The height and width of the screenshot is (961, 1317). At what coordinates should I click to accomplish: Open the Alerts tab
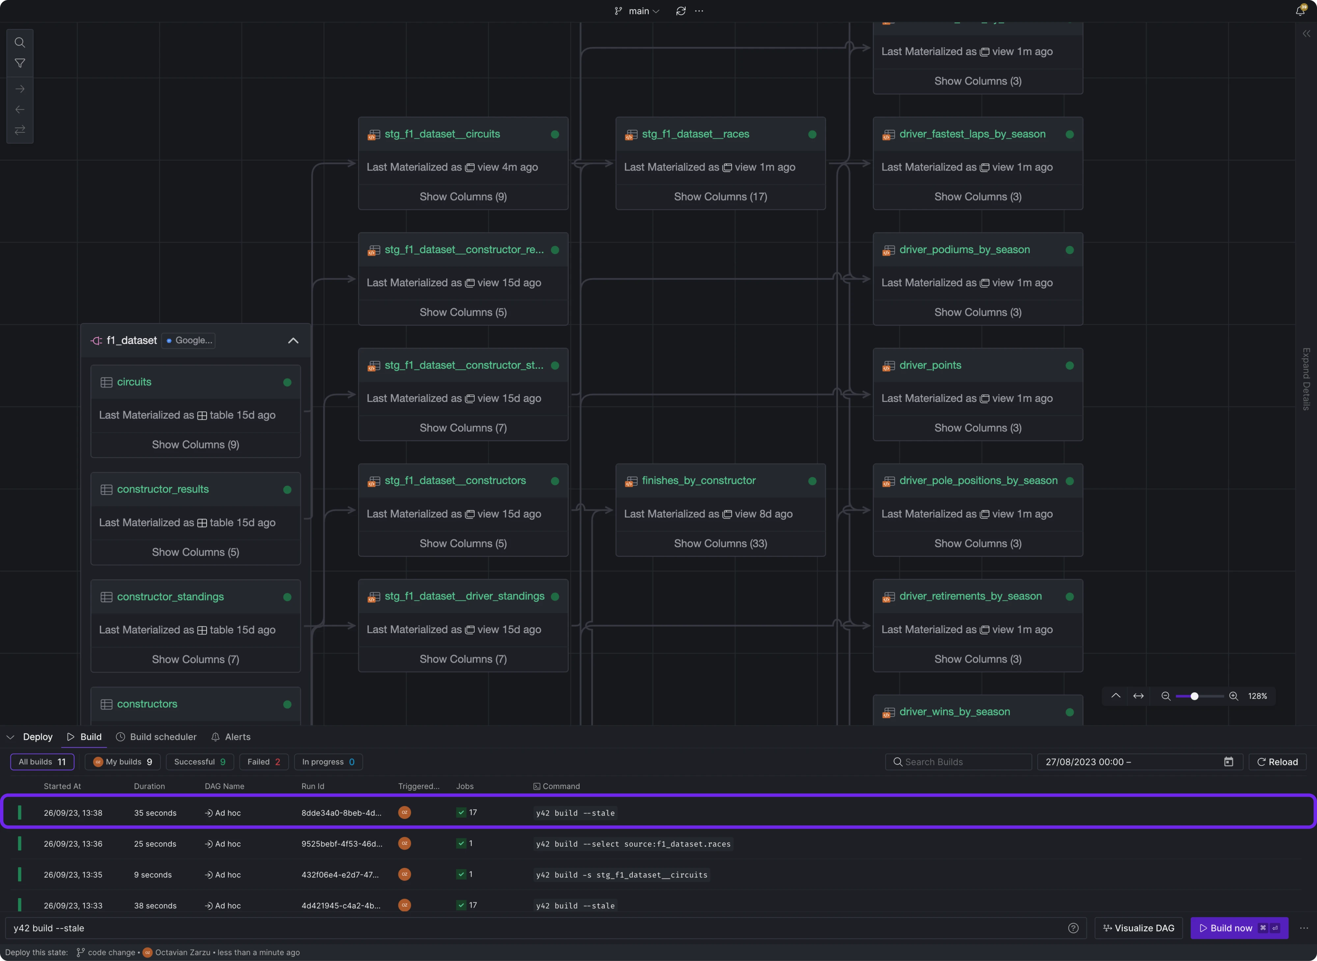231,736
